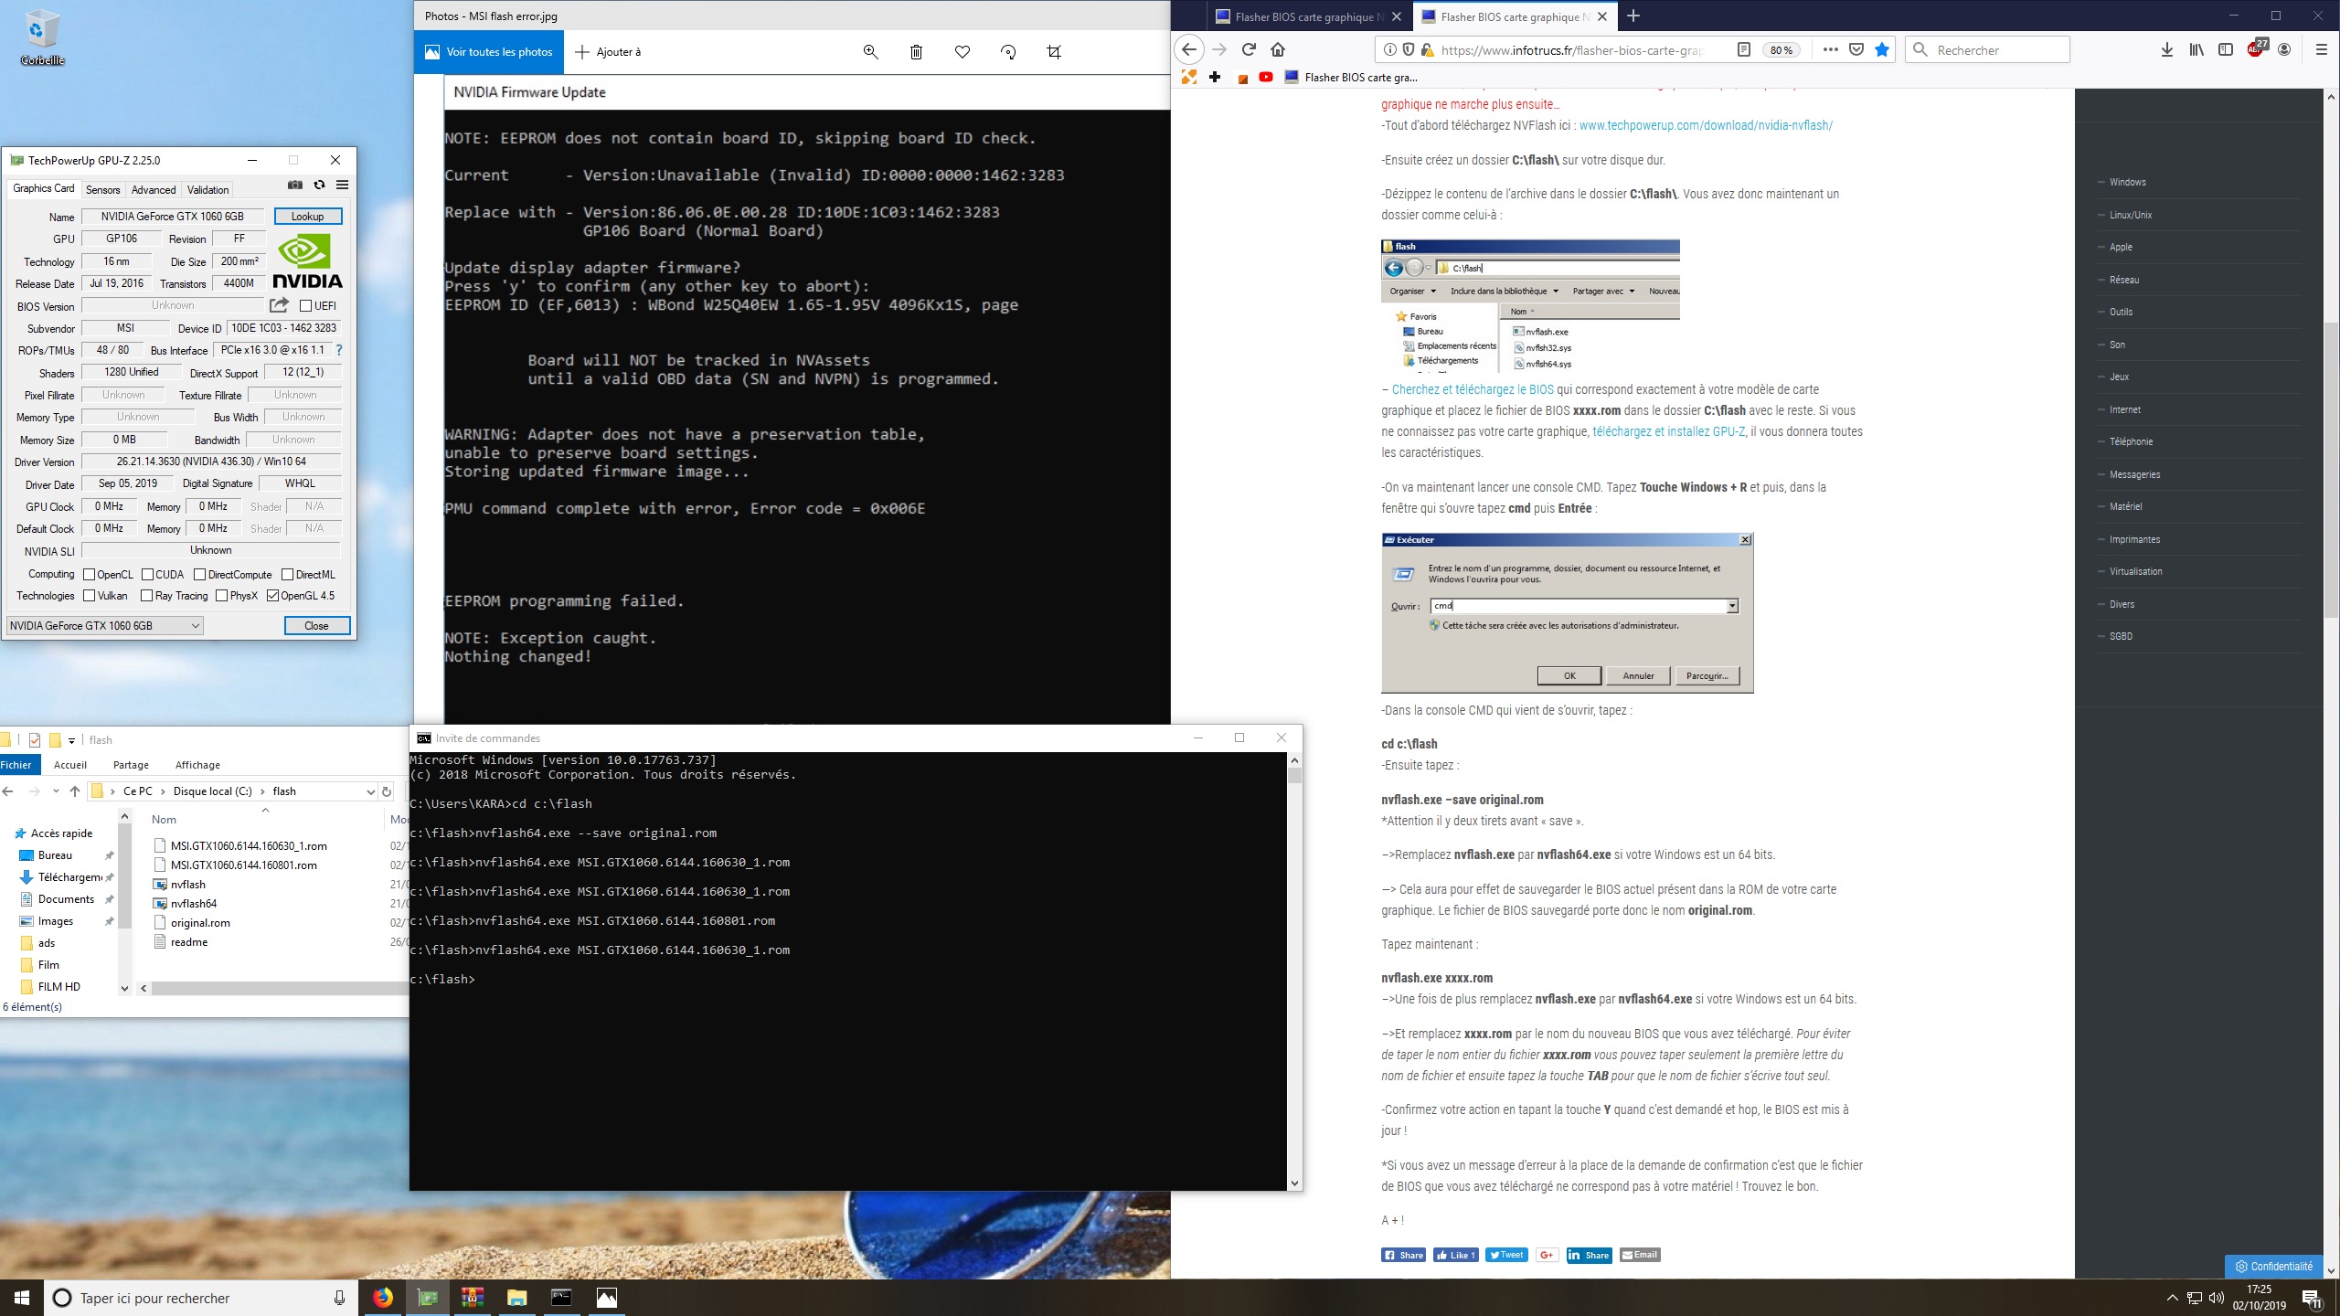2340x1316 pixels.
Task: Mark photo as favorite with heart icon
Action: tap(963, 52)
